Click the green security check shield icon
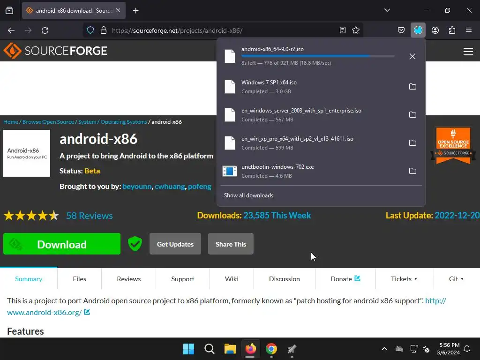This screenshot has width=480, height=360. click(x=135, y=244)
